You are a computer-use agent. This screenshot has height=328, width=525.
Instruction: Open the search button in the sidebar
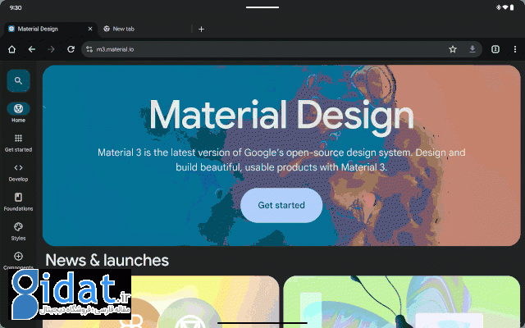[x=18, y=80]
